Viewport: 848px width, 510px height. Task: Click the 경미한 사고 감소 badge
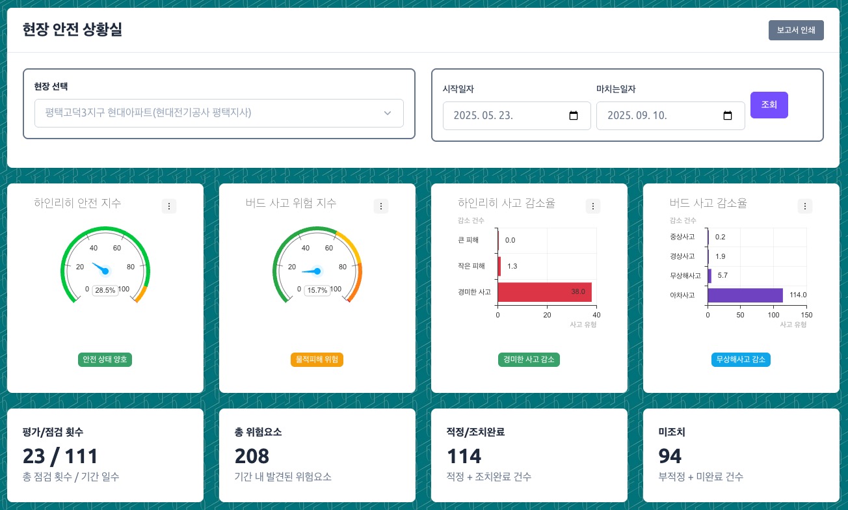(x=529, y=360)
